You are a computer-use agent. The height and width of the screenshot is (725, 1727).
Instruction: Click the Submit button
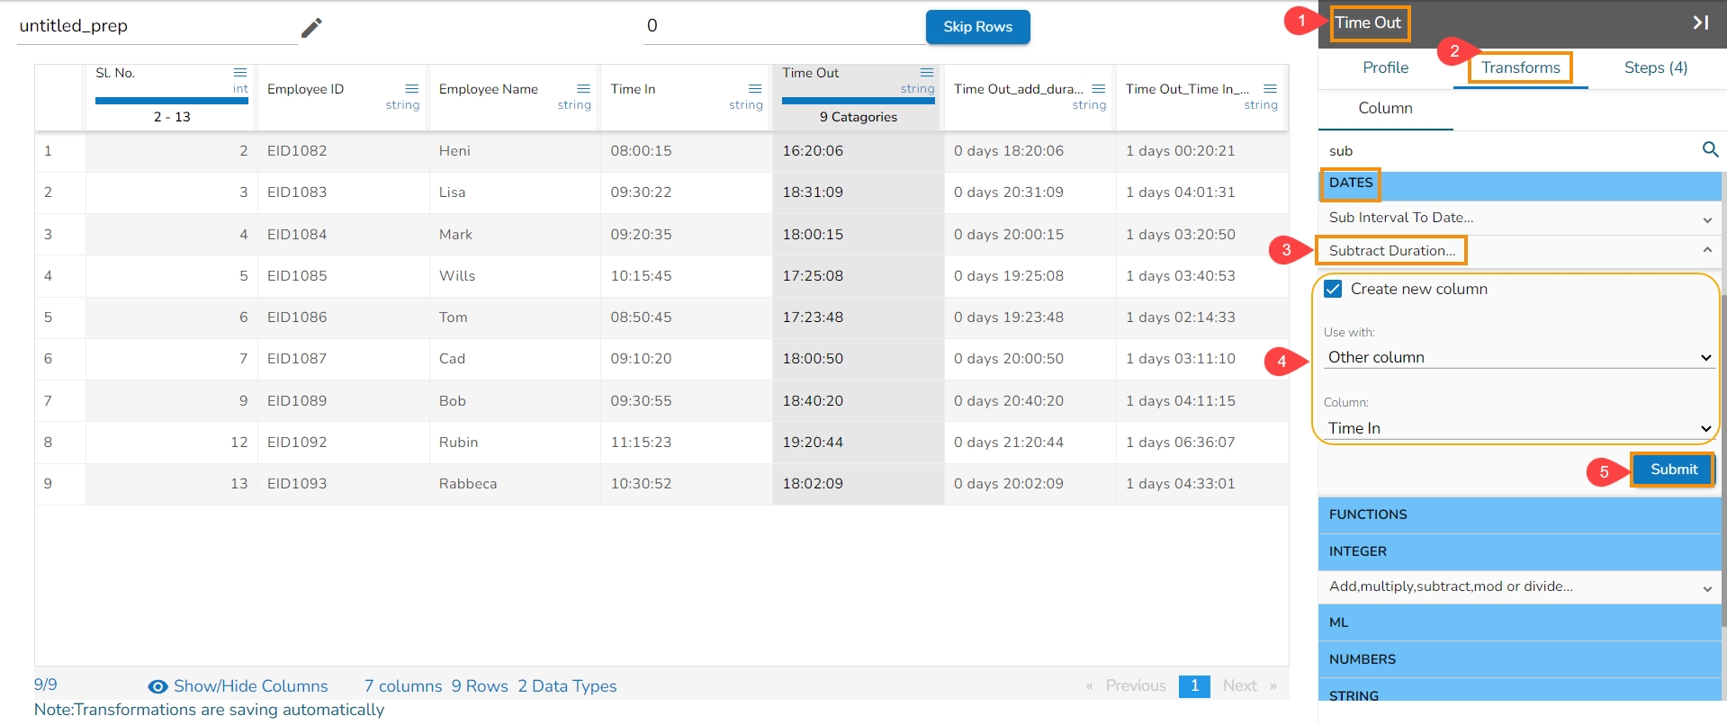tap(1673, 470)
